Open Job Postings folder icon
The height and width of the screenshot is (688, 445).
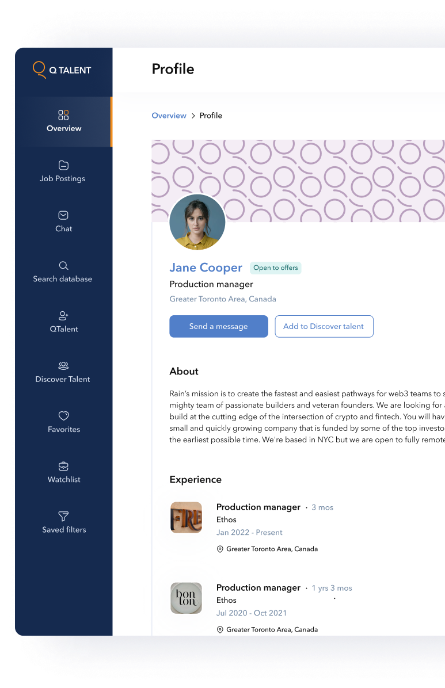[63, 165]
